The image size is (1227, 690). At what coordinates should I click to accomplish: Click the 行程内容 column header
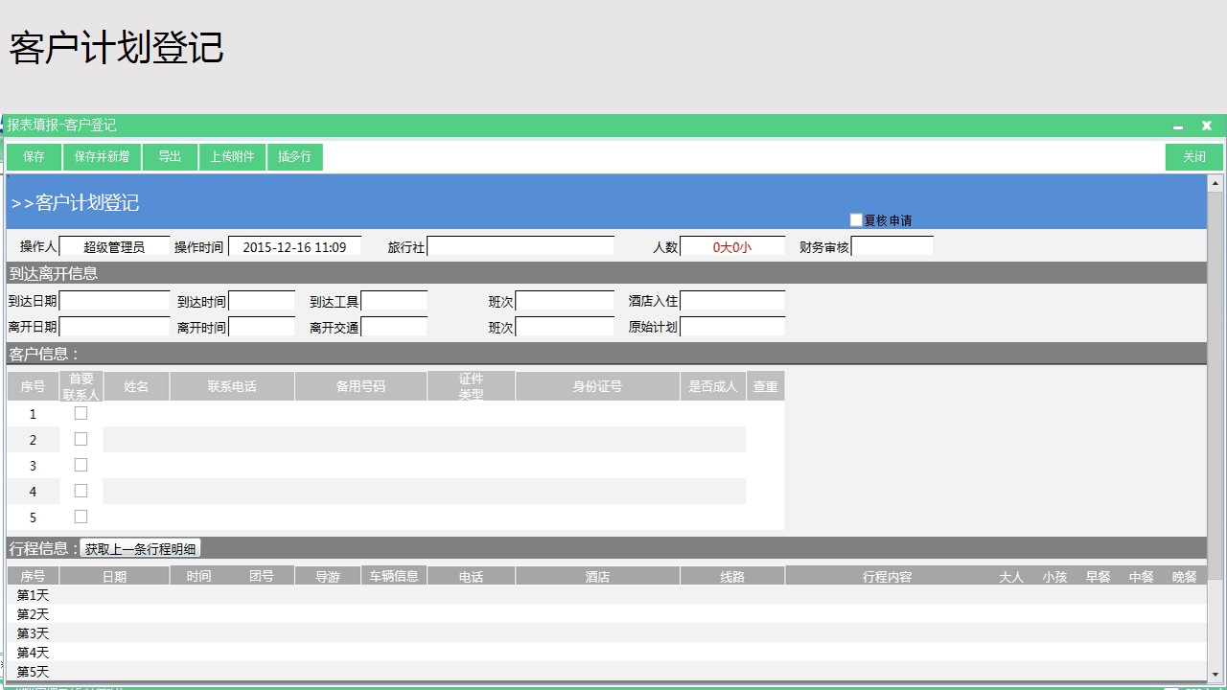[x=887, y=576]
